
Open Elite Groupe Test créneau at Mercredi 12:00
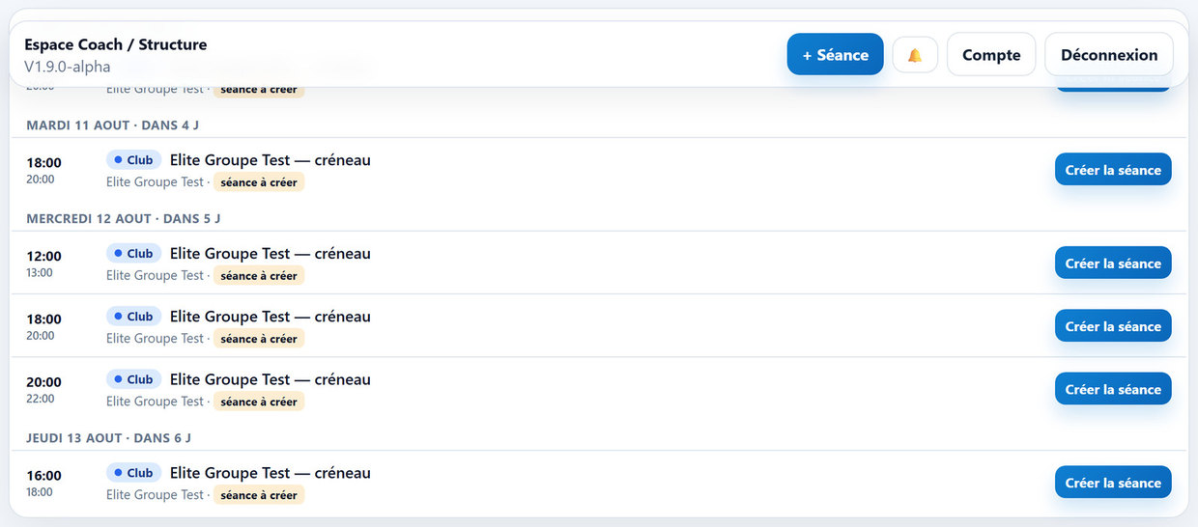(x=271, y=254)
